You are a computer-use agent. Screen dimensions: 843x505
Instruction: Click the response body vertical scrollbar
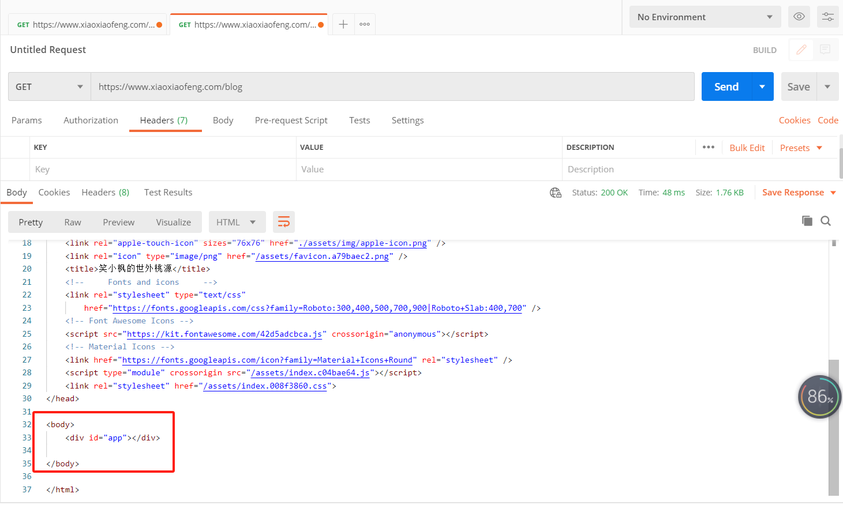pyautogui.click(x=833, y=427)
